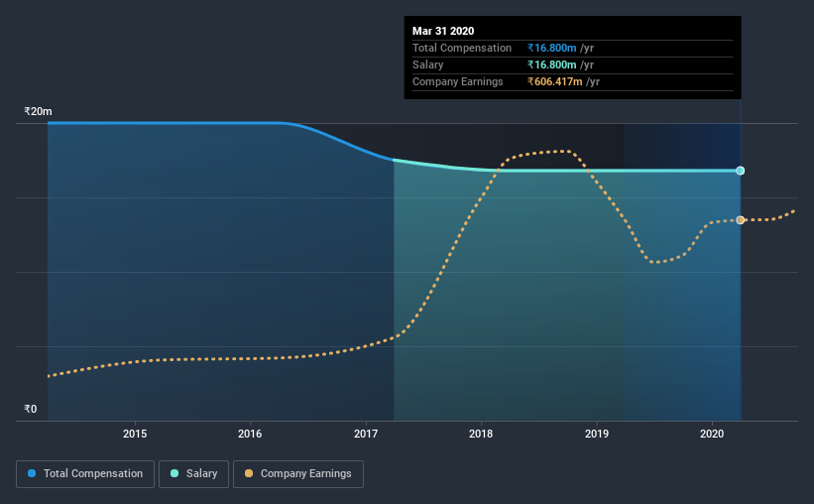814x504 pixels.
Task: Toggle the Total Compensation legend button
Action: point(85,474)
